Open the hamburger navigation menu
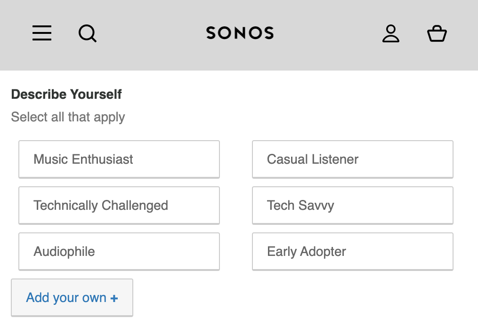Image resolution: width=478 pixels, height=334 pixels. point(41,33)
